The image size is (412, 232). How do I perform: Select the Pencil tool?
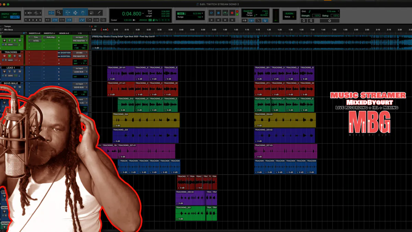coord(99,13)
